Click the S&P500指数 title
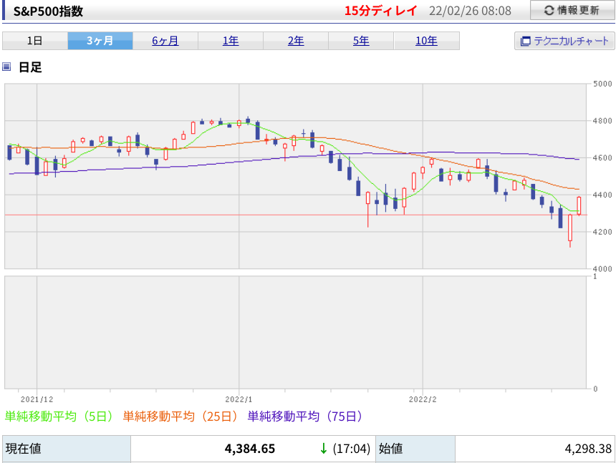616x463 pixels. 48,11
